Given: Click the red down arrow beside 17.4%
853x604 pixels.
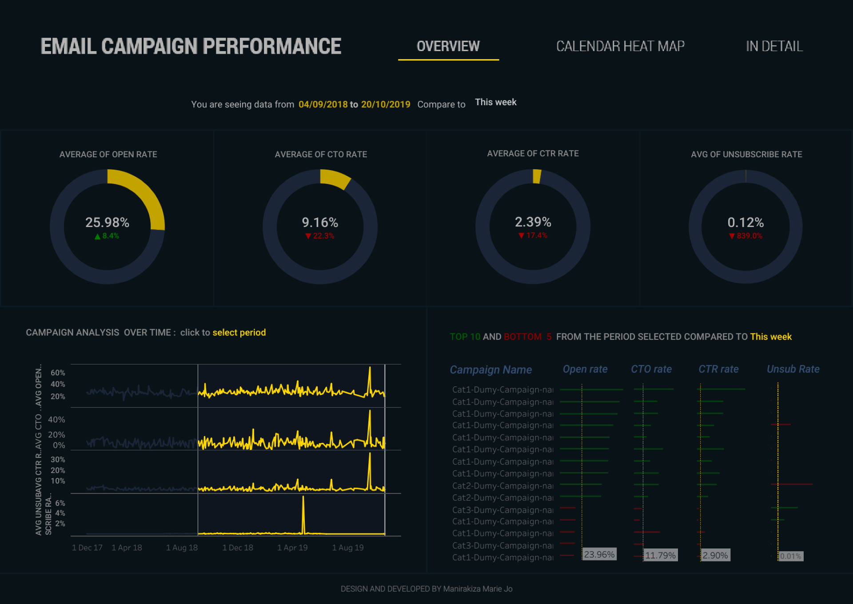Looking at the screenshot, I should [x=521, y=236].
